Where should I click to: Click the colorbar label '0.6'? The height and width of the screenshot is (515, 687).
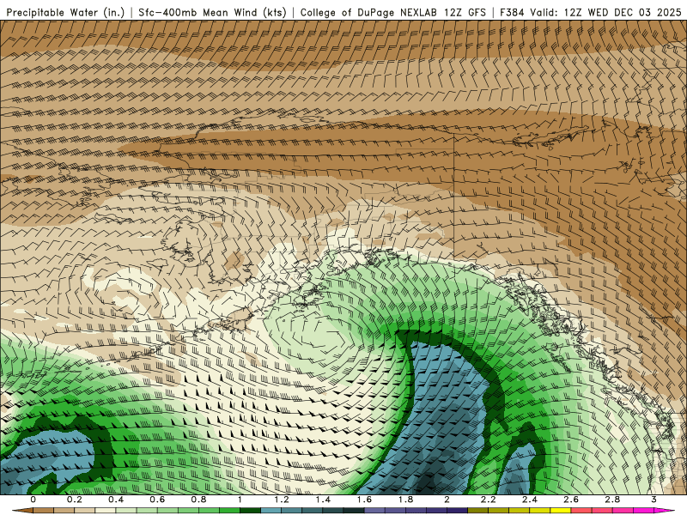pos(157,500)
